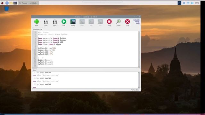Click line 'from gpiozero import Button'
Screen dimensions: 205x115
pos(52,38)
